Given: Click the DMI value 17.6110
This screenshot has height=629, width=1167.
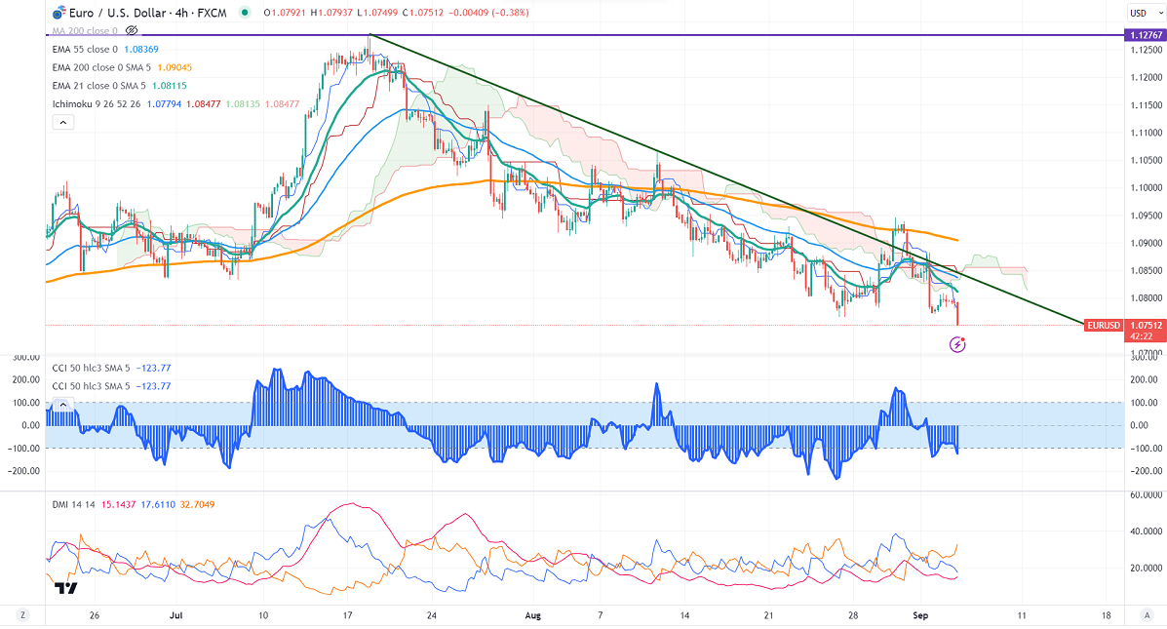Looking at the screenshot, I should 158,505.
